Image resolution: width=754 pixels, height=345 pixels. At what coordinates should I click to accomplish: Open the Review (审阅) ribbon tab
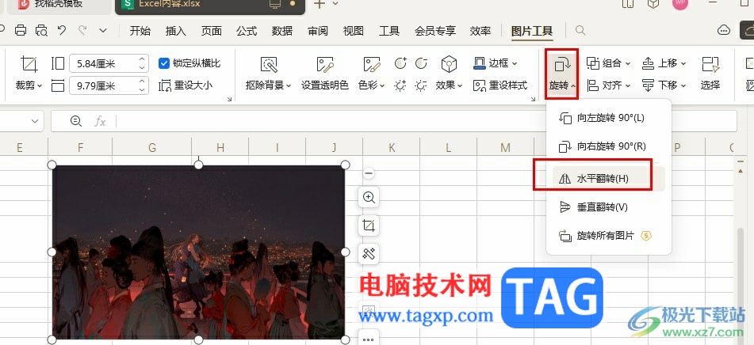tap(318, 31)
